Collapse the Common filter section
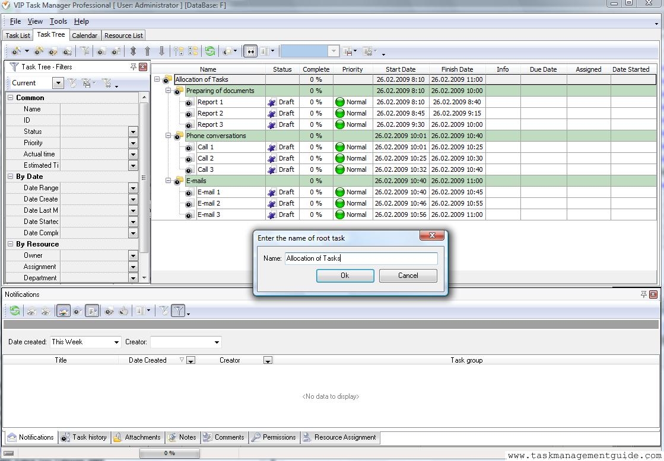The height and width of the screenshot is (461, 664). [11, 97]
